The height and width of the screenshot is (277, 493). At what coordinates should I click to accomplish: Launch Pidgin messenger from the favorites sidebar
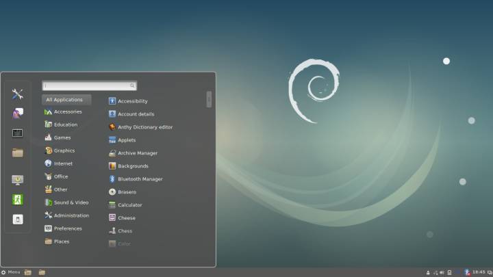point(18,114)
